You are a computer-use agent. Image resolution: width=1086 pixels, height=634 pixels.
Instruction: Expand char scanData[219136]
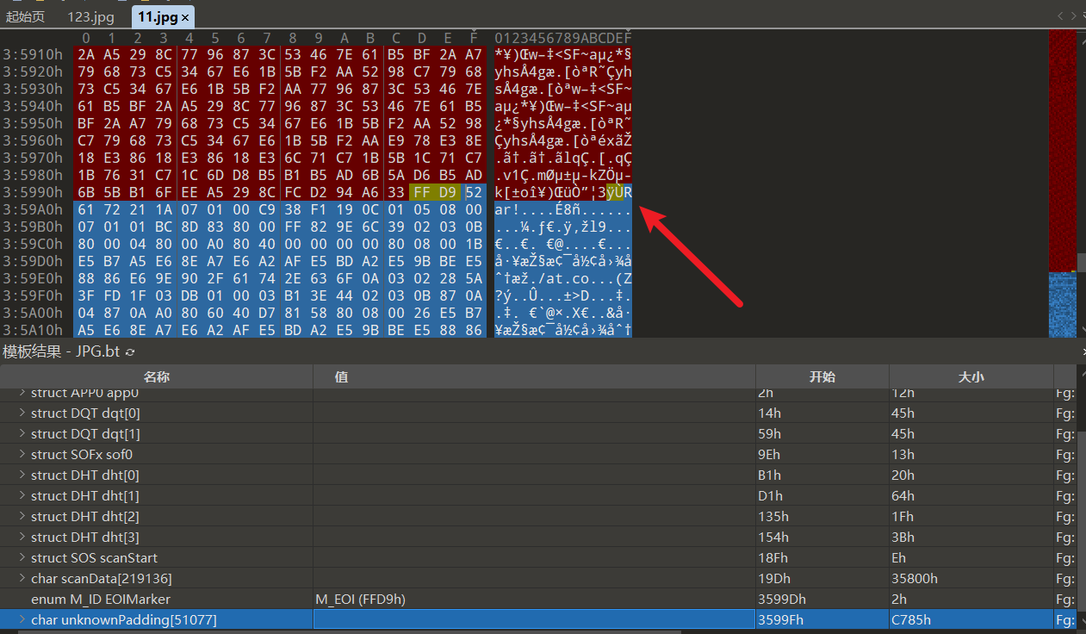pos(22,578)
